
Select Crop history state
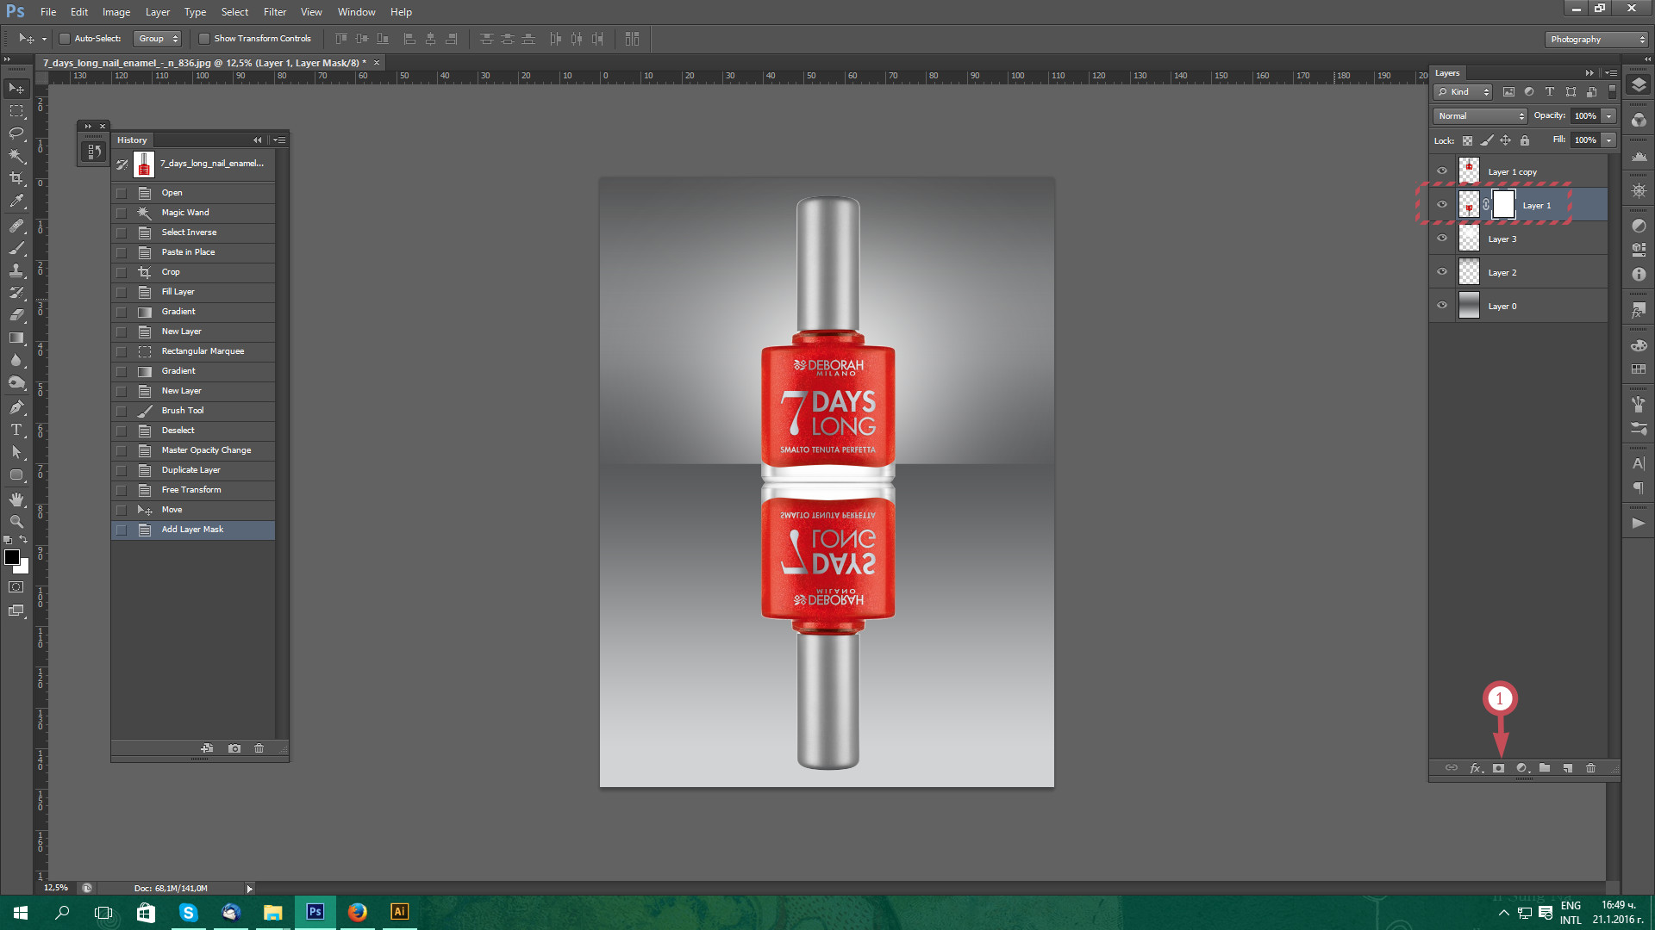(x=193, y=272)
